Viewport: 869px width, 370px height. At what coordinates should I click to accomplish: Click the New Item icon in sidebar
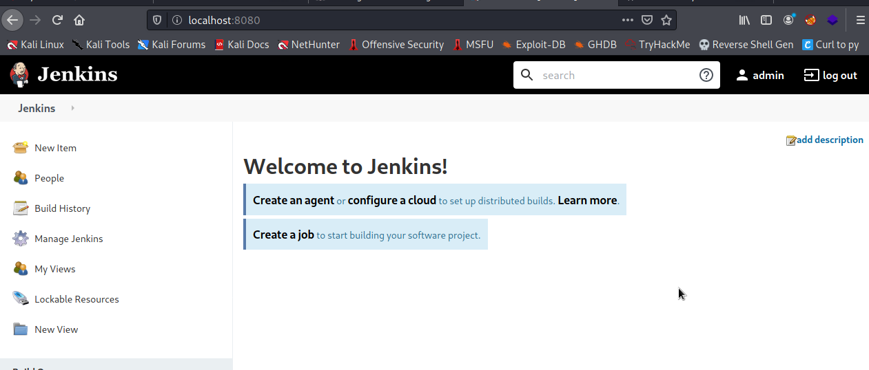click(x=21, y=148)
